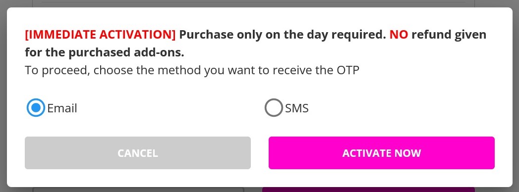
Task: Click the red NO word in warning
Action: pyautogui.click(x=399, y=34)
